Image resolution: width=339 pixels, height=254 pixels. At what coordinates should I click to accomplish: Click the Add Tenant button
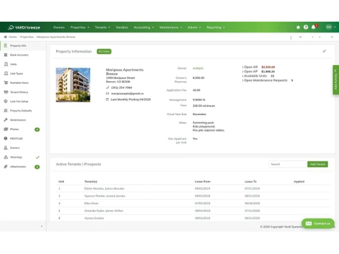pos(317,164)
